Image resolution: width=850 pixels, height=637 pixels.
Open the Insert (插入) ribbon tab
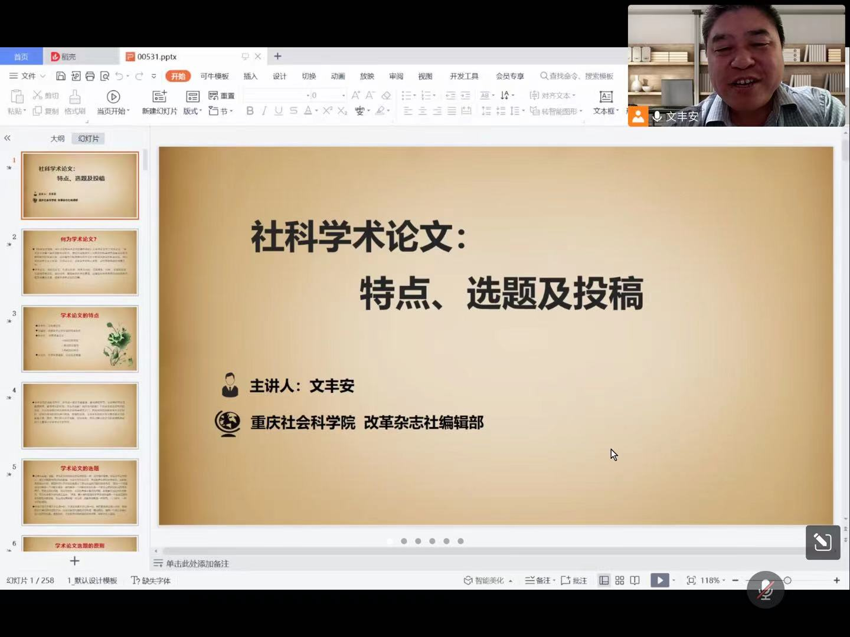tap(250, 76)
